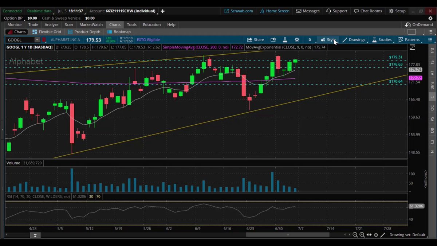Click the chart horizontal scrollbar thumb
Image resolution: width=437 pixels, height=246 pixels.
tap(288, 235)
